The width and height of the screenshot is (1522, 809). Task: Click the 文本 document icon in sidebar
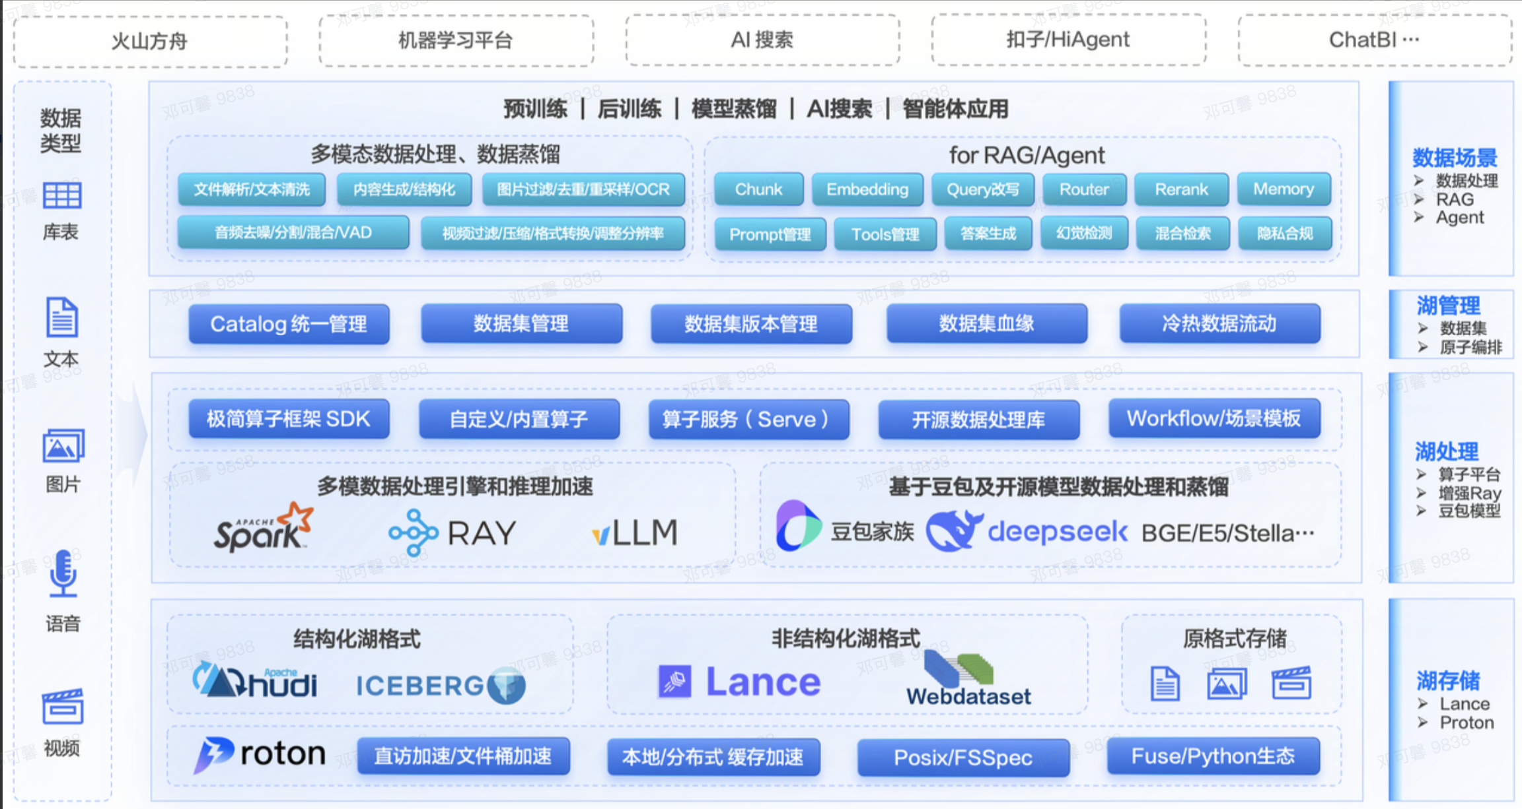[61, 317]
